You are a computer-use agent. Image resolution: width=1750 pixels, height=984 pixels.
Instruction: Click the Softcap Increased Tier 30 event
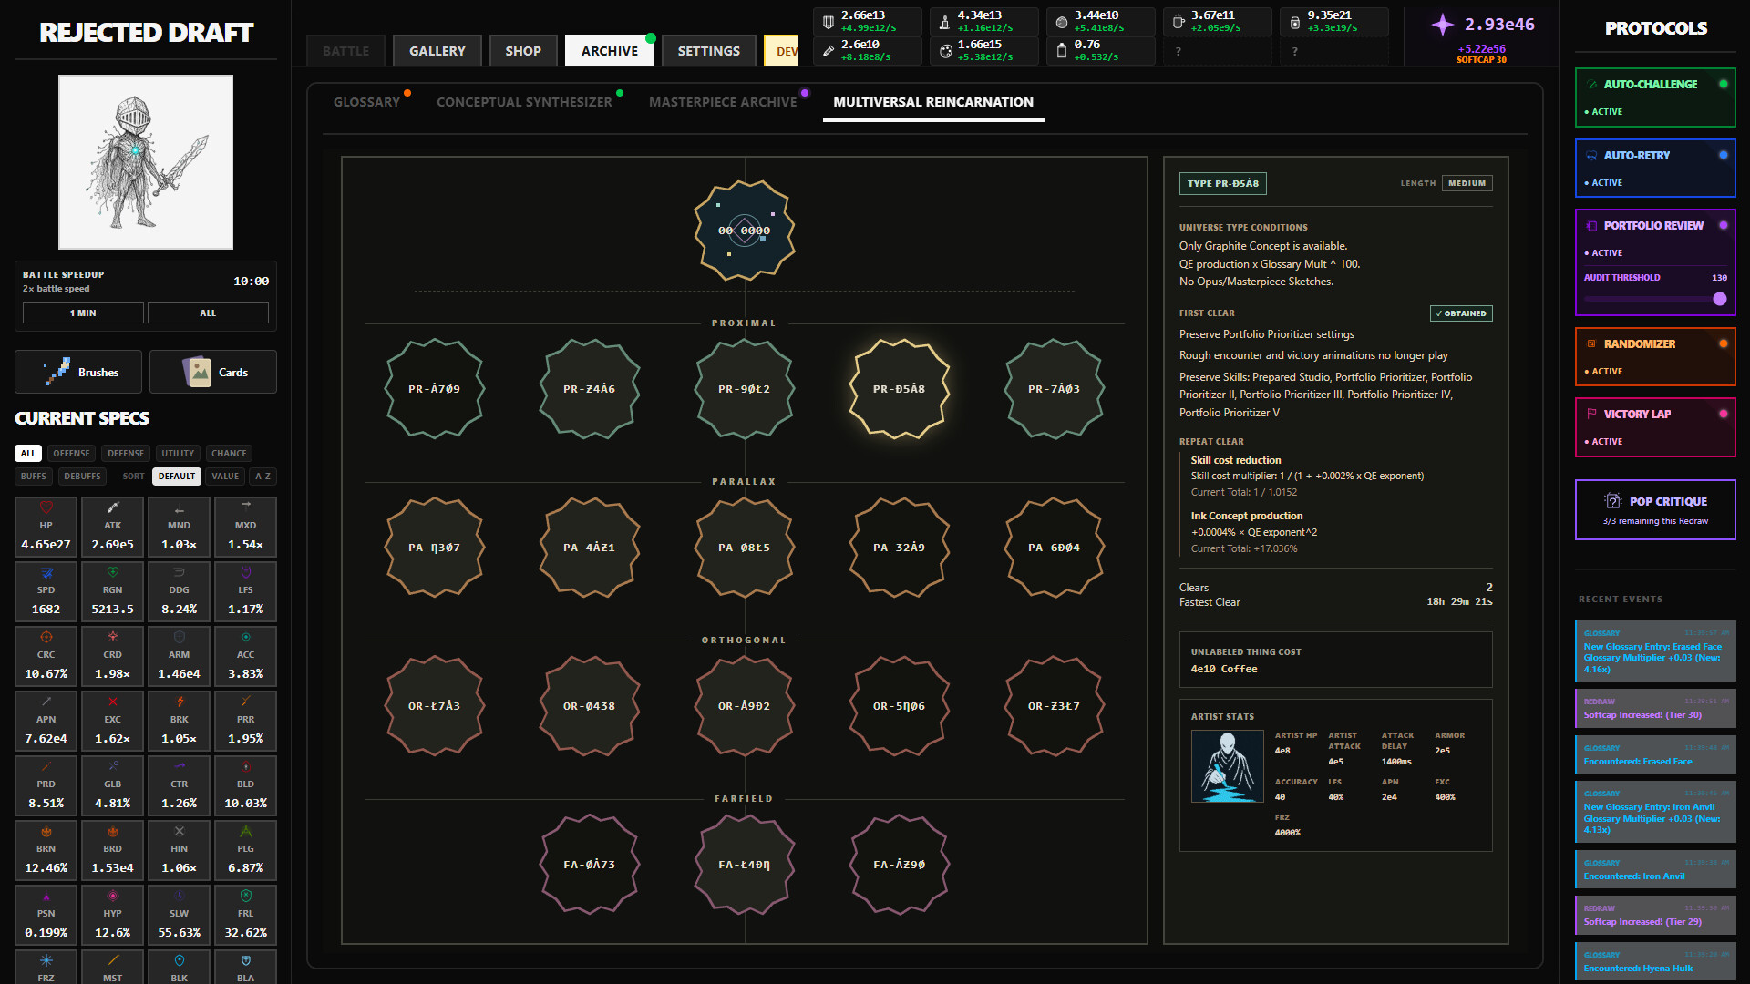click(x=1655, y=709)
